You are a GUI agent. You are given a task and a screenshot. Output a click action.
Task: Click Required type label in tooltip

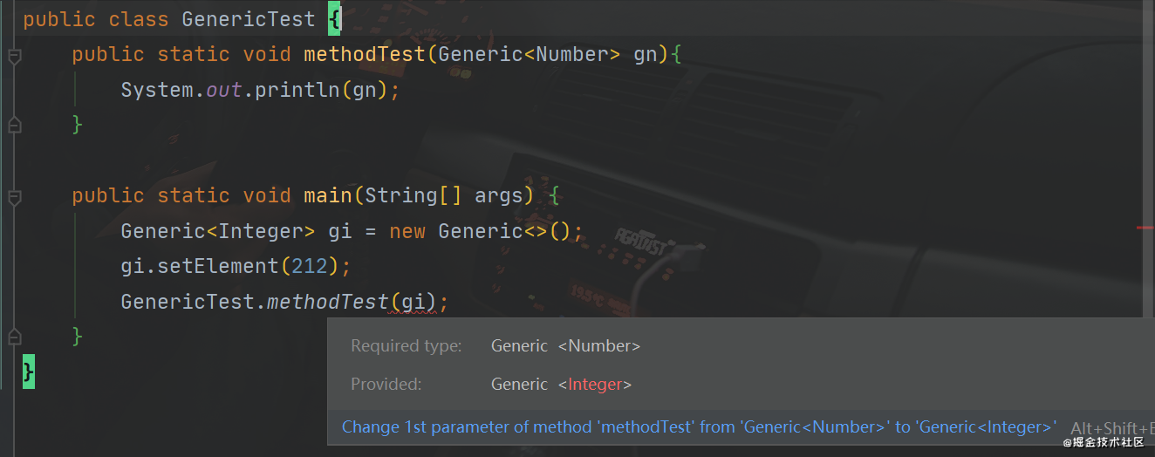click(x=407, y=346)
